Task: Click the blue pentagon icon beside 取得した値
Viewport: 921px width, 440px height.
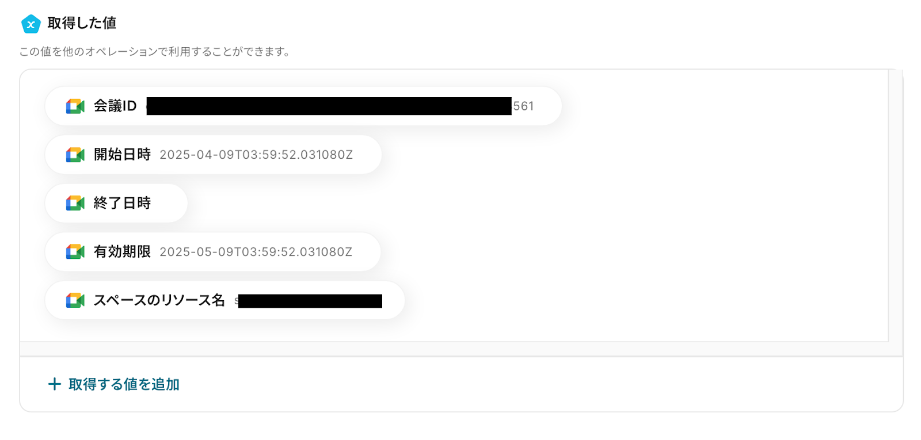Action: point(31,24)
